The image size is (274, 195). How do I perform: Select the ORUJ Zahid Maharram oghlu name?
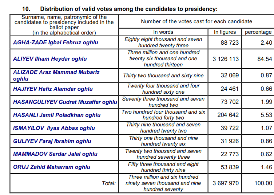click(52, 167)
